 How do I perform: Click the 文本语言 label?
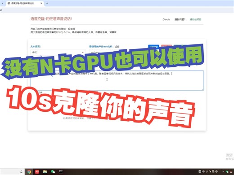[x=36, y=47]
